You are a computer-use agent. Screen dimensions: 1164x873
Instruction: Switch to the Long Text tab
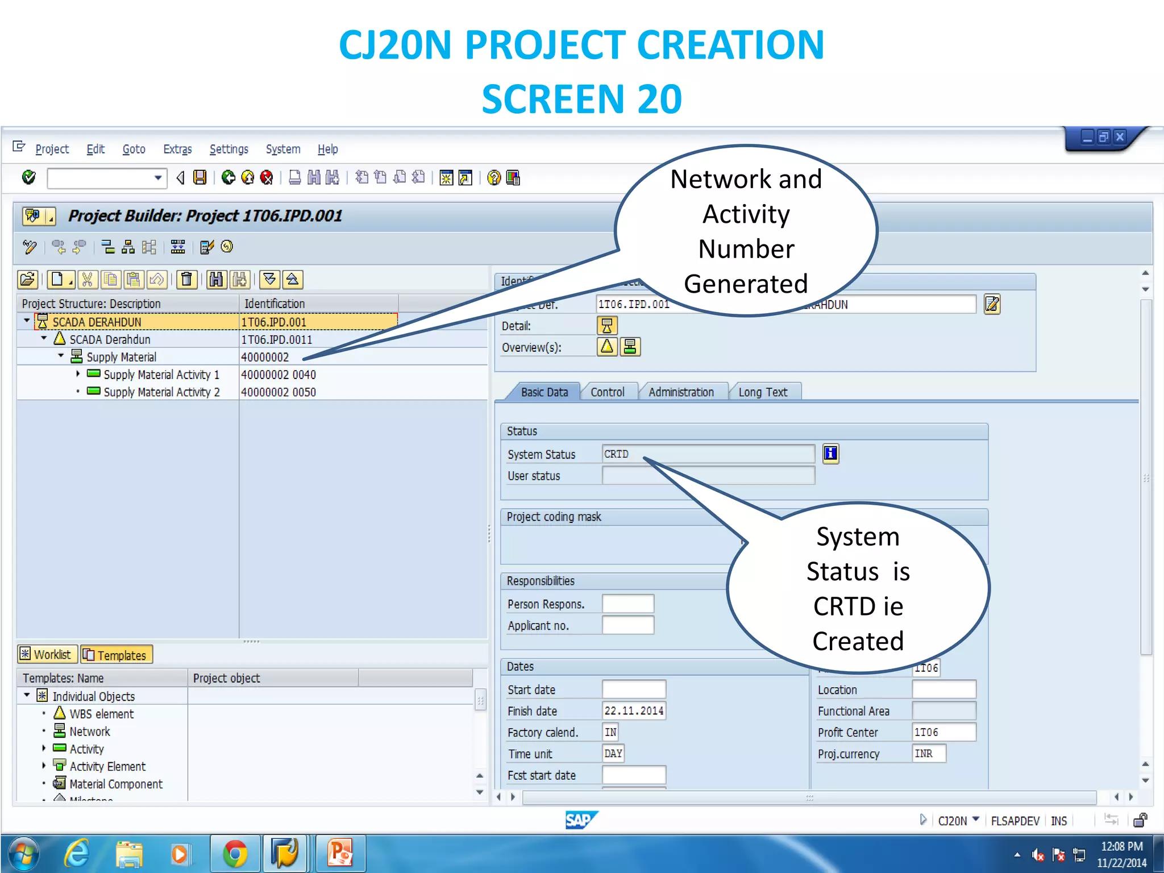(763, 392)
